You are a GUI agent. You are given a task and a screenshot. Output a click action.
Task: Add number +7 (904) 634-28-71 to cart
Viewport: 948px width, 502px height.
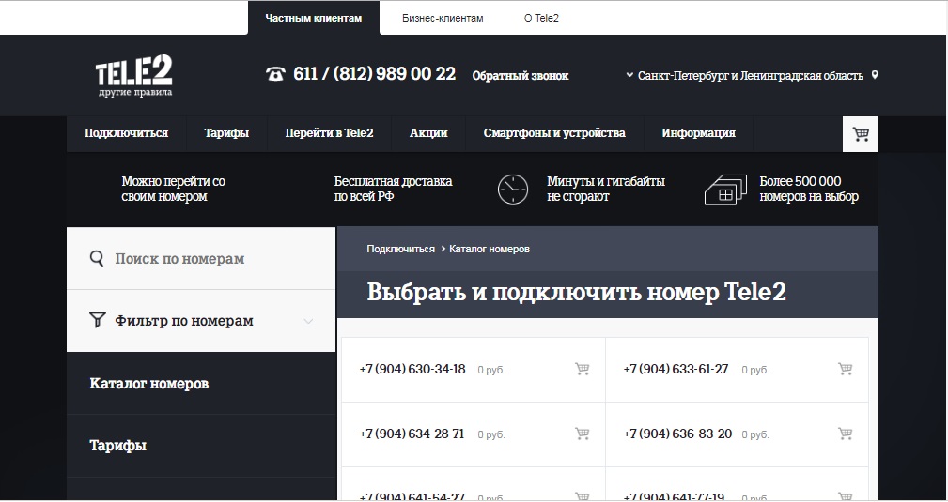[x=582, y=434]
